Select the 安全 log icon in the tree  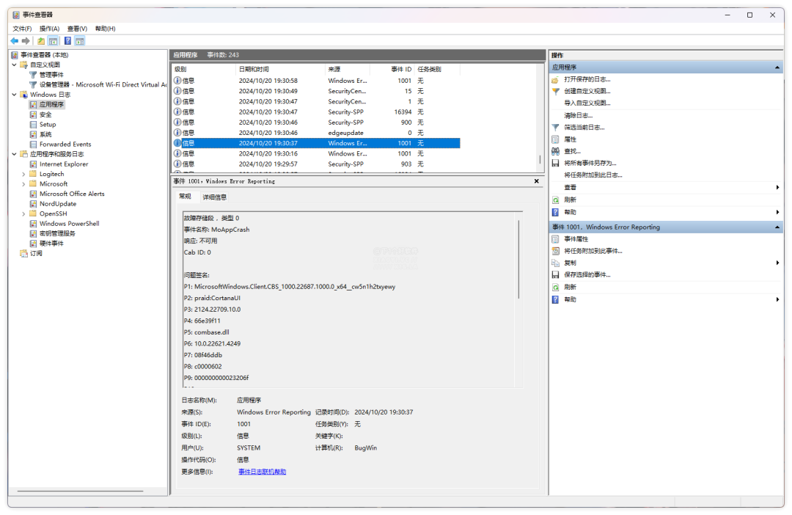coord(33,114)
